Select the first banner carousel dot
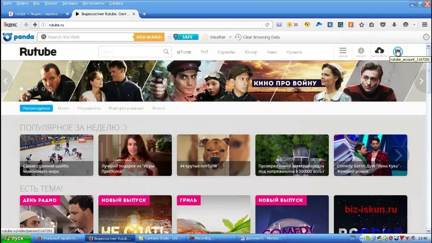Viewport: 432px width, 243px height. [22, 89]
